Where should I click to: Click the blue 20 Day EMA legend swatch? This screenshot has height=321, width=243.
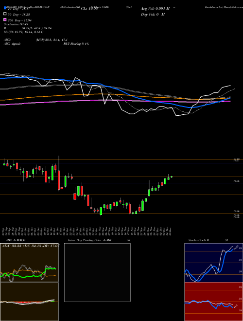coord(5,8)
